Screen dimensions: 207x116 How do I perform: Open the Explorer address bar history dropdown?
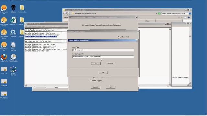coord(156,14)
